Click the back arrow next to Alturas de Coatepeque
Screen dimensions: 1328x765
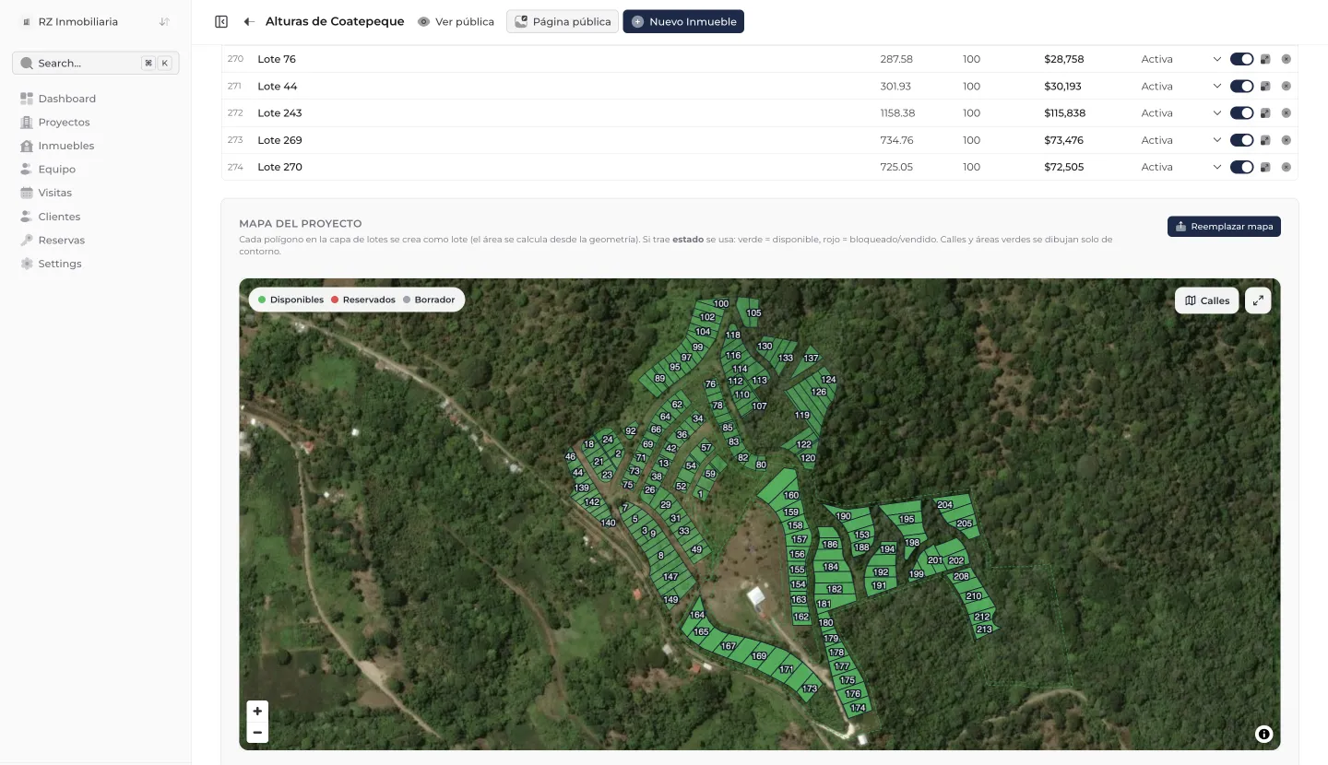pyautogui.click(x=249, y=21)
